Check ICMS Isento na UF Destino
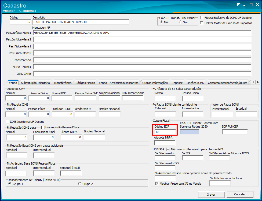Image resolution: width=262 pixels, height=201 pixels. tap(7, 122)
